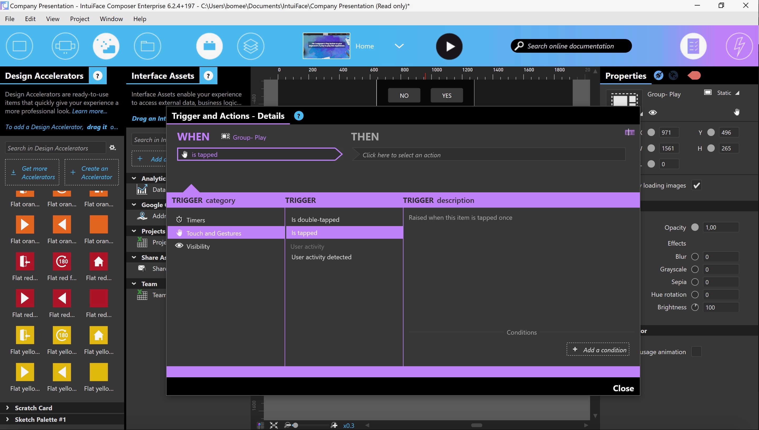Open the Home scene dropdown chevron
This screenshot has width=759, height=430.
click(x=399, y=46)
